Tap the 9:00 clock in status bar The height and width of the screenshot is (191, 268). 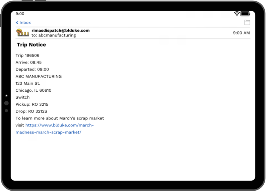click(20, 14)
